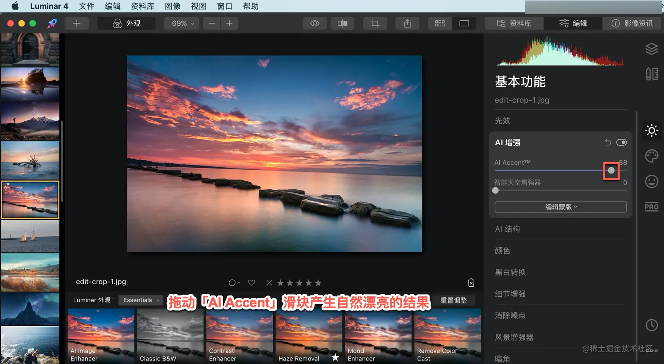Switch to gallery grid view

click(440, 23)
